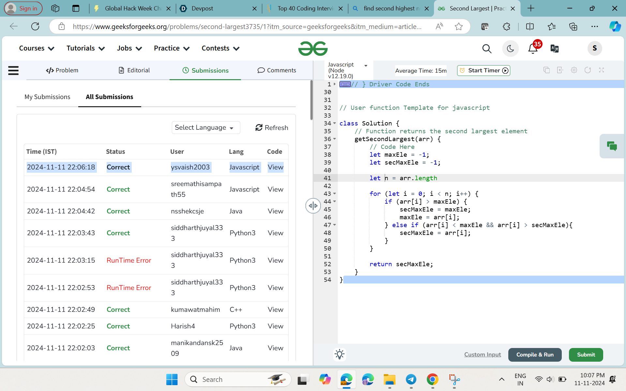The image size is (626, 391).
Task: Open notifications bell icon
Action: tap(533, 49)
